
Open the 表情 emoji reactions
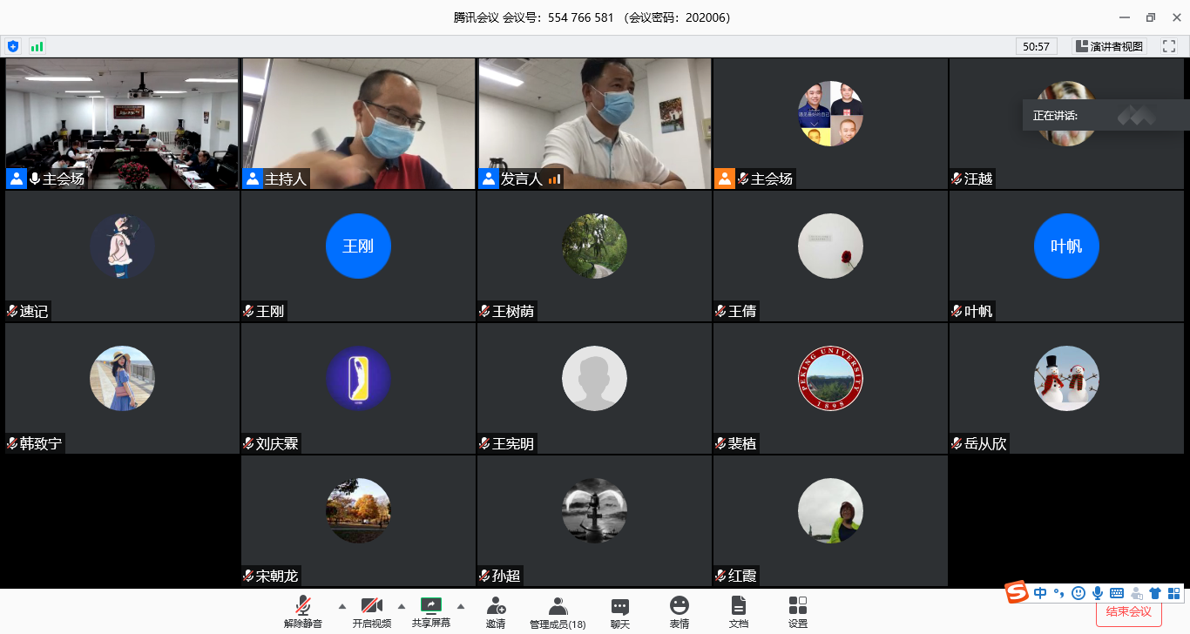[x=680, y=611]
